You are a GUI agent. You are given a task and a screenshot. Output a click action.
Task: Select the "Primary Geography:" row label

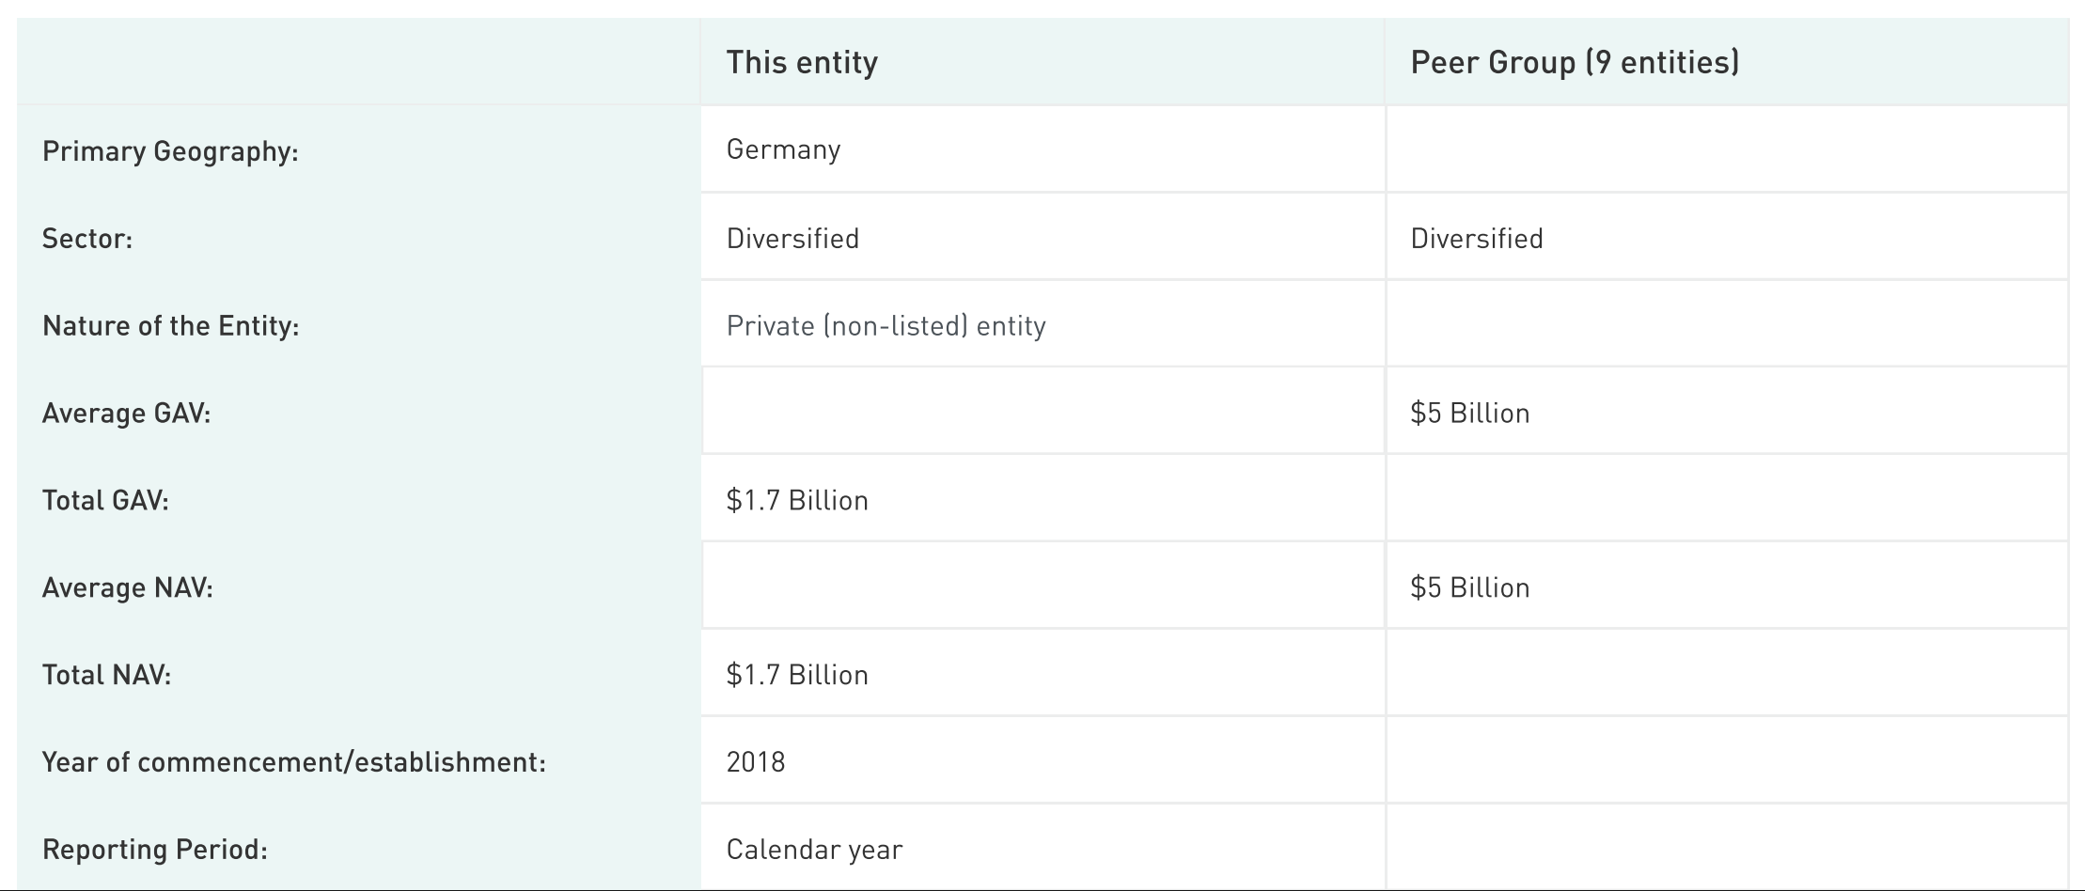coord(170,151)
